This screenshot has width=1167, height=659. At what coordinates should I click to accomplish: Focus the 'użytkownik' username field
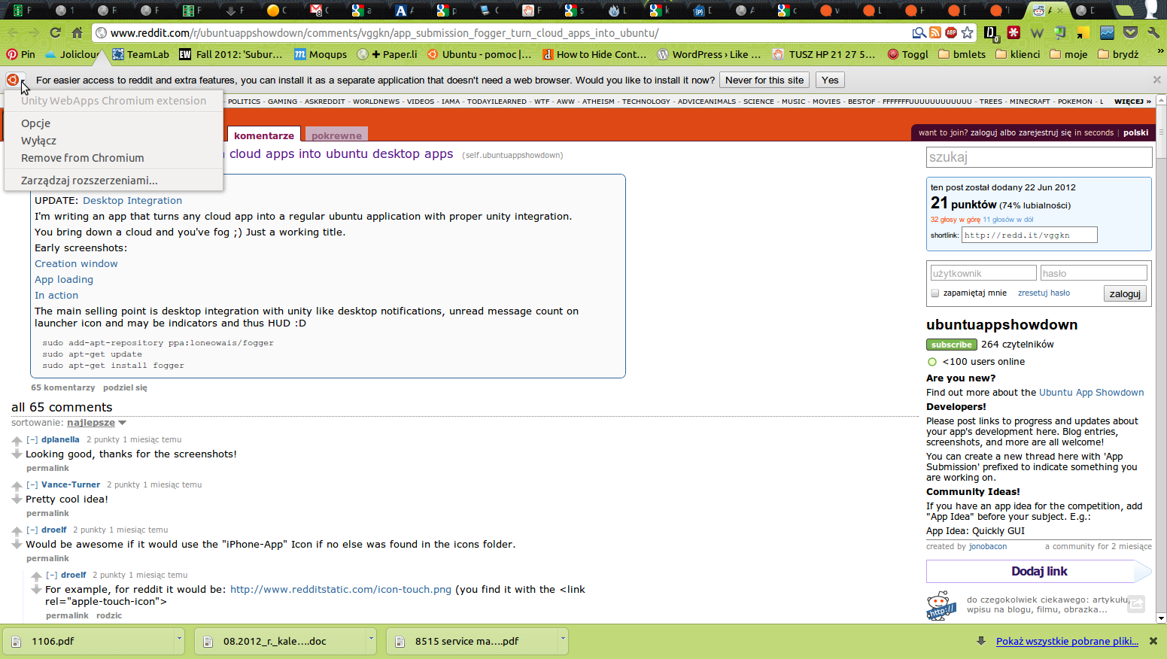[983, 273]
